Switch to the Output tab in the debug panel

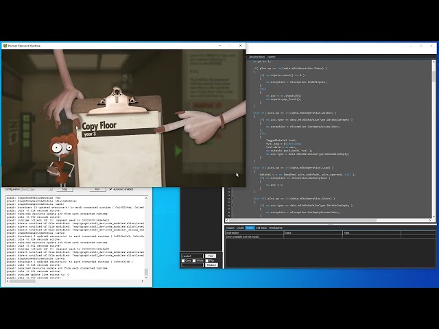[x=230, y=228]
